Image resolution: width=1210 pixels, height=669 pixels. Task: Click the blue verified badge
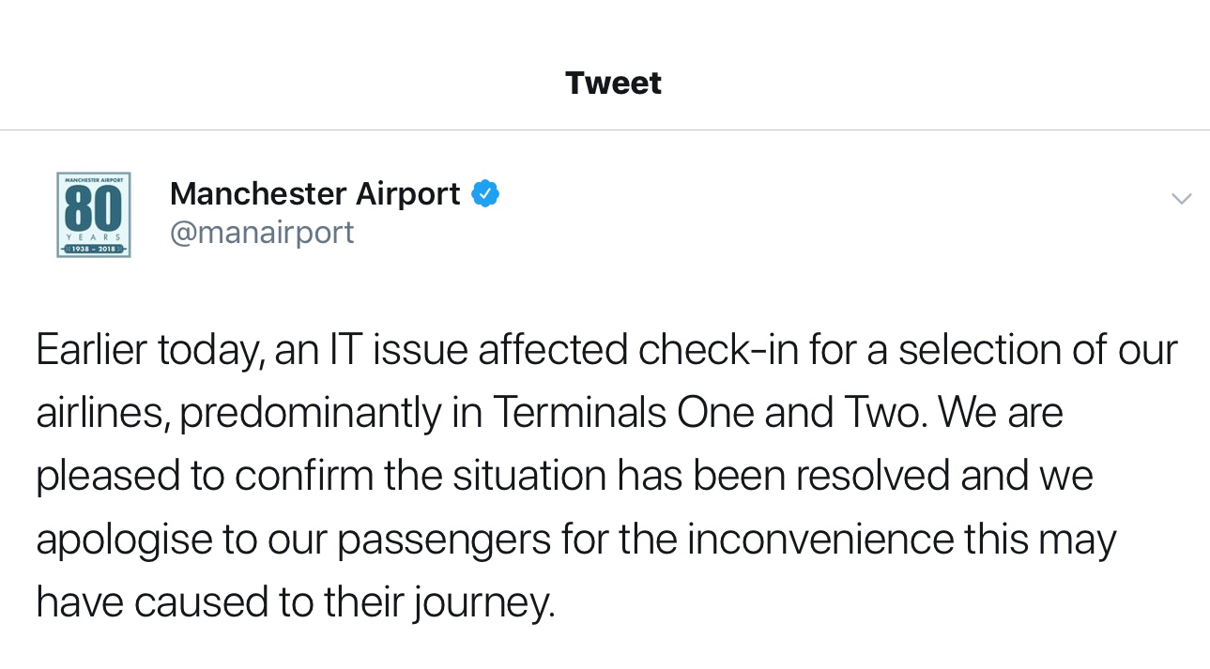click(x=485, y=194)
